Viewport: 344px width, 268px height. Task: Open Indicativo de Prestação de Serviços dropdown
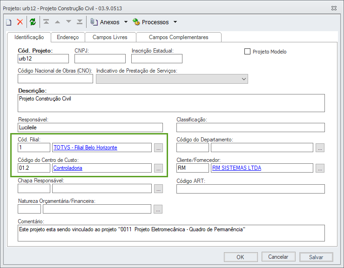click(x=244, y=79)
